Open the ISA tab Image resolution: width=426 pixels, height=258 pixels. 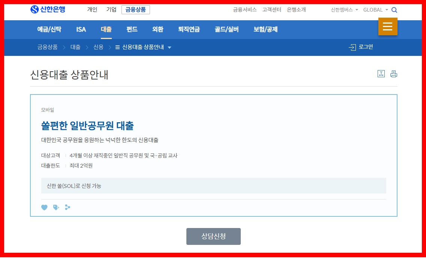click(81, 29)
